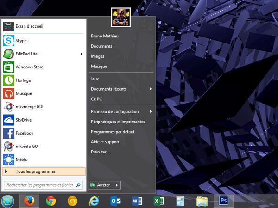Open the SkyDrive cloud icon
The height and width of the screenshot is (208, 278).
[x=9, y=120]
